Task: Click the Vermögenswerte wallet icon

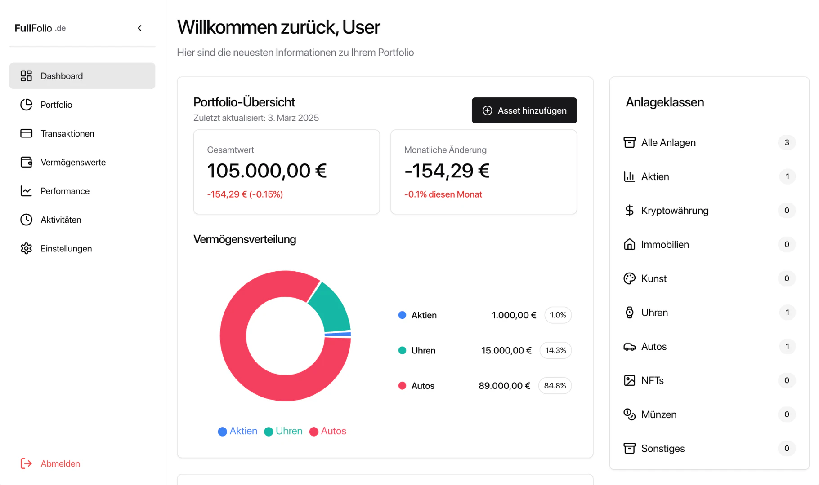Action: click(26, 162)
